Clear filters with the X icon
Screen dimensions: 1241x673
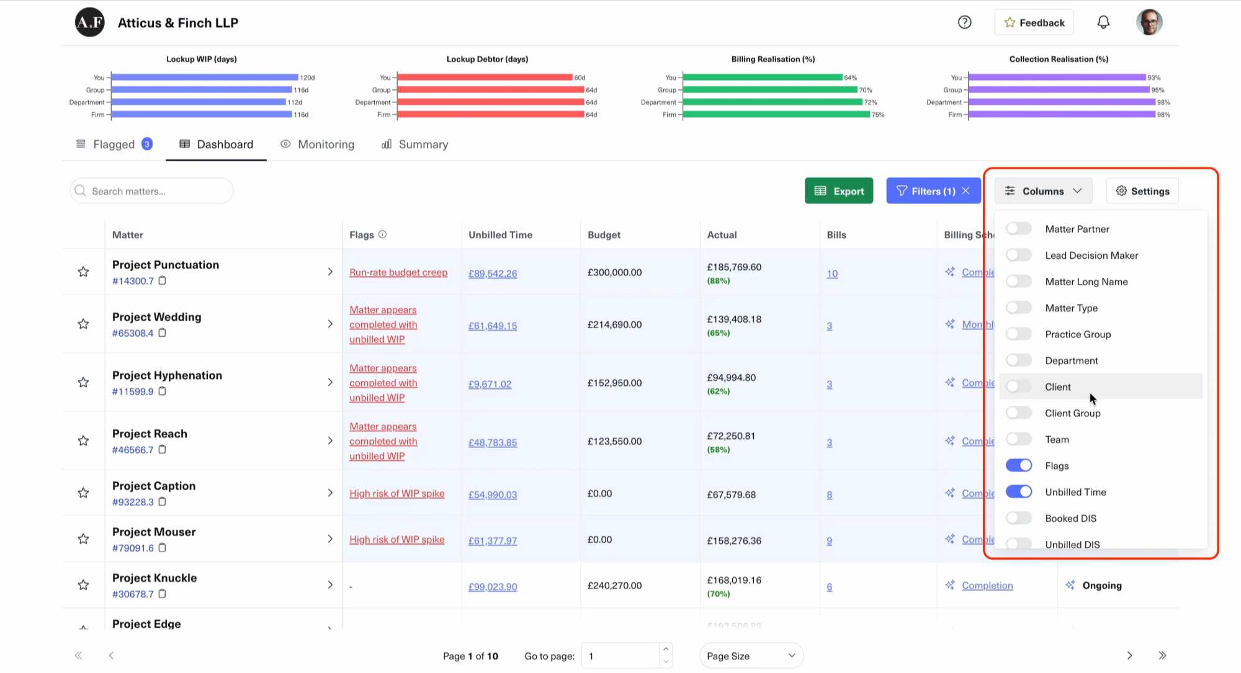(x=966, y=191)
